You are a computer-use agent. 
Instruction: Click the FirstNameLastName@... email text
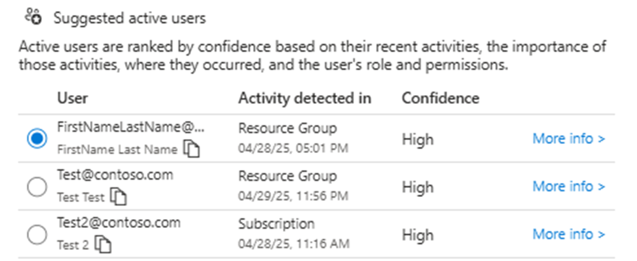(x=130, y=128)
